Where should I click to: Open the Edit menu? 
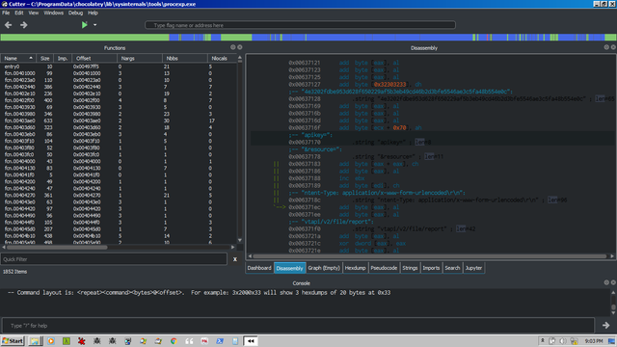click(x=19, y=13)
